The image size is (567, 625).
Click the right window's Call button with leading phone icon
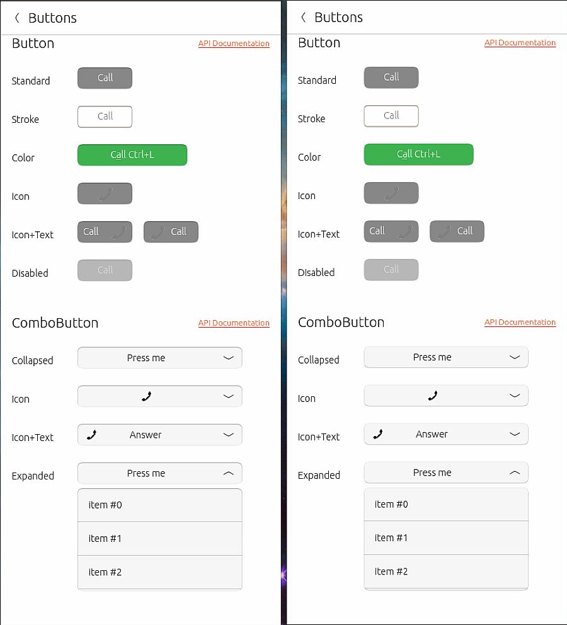pyautogui.click(x=457, y=231)
